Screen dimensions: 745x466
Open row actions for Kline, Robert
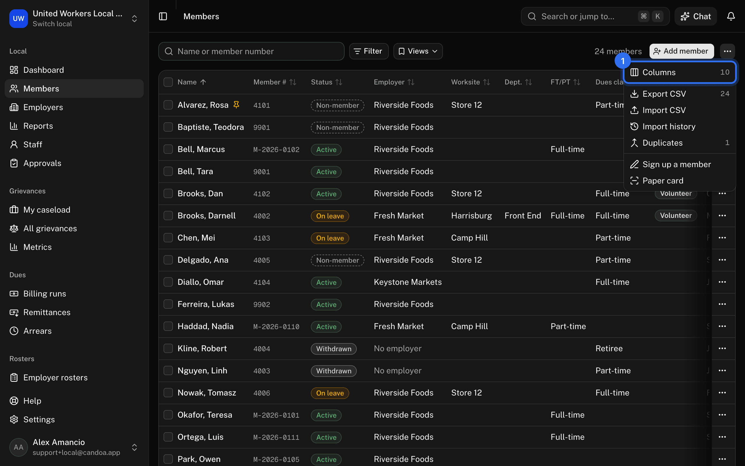tap(722, 349)
